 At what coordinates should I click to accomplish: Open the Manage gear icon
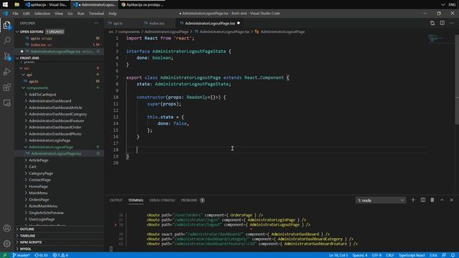[x=6, y=243]
